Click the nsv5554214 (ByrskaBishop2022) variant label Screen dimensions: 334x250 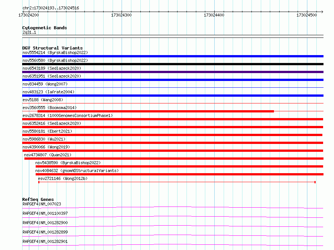(x=55, y=52)
